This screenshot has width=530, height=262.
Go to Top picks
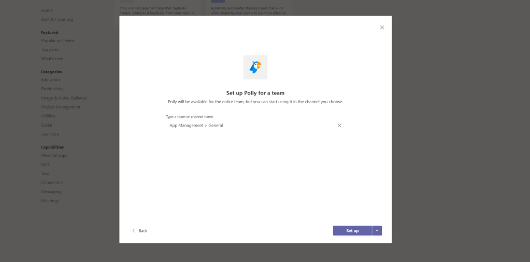pyautogui.click(x=50, y=50)
